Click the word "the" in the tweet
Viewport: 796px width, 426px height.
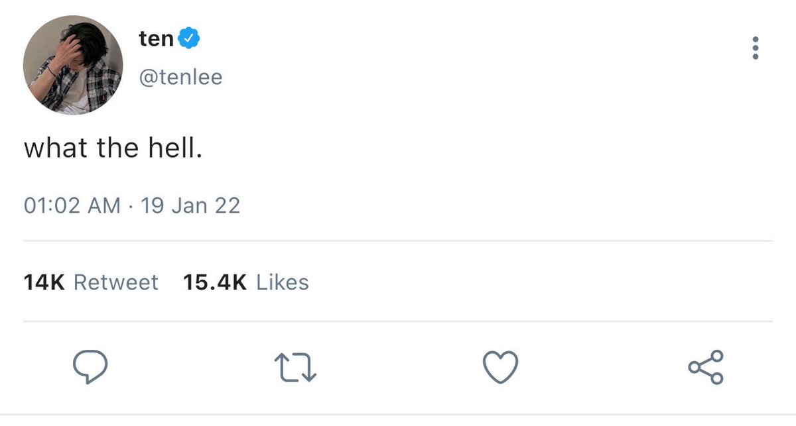(117, 148)
